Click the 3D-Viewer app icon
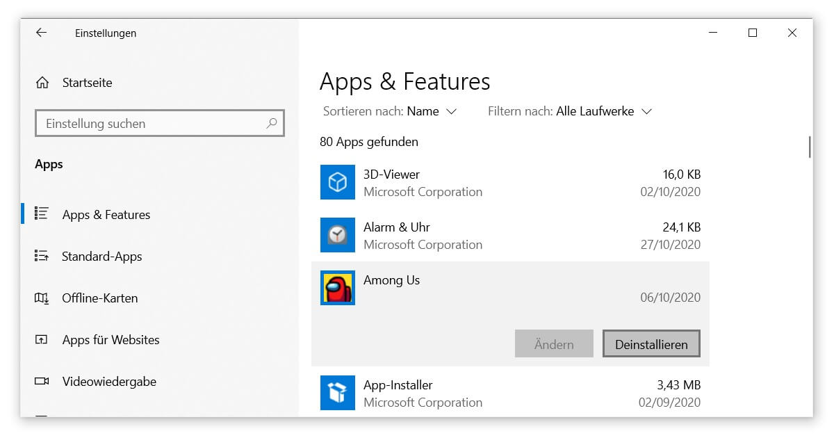Viewport: 834px width, 438px height. 338,182
